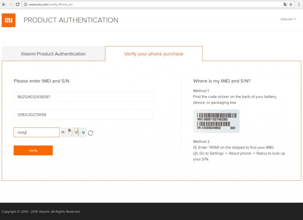The height and width of the screenshot is (220, 303).
Task: Bookmark this page with the star icon
Action: click(x=291, y=4)
